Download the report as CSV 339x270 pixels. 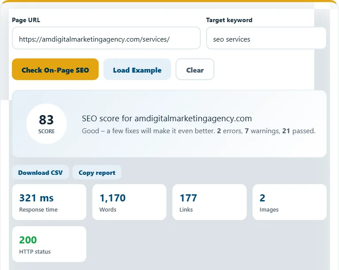40,172
